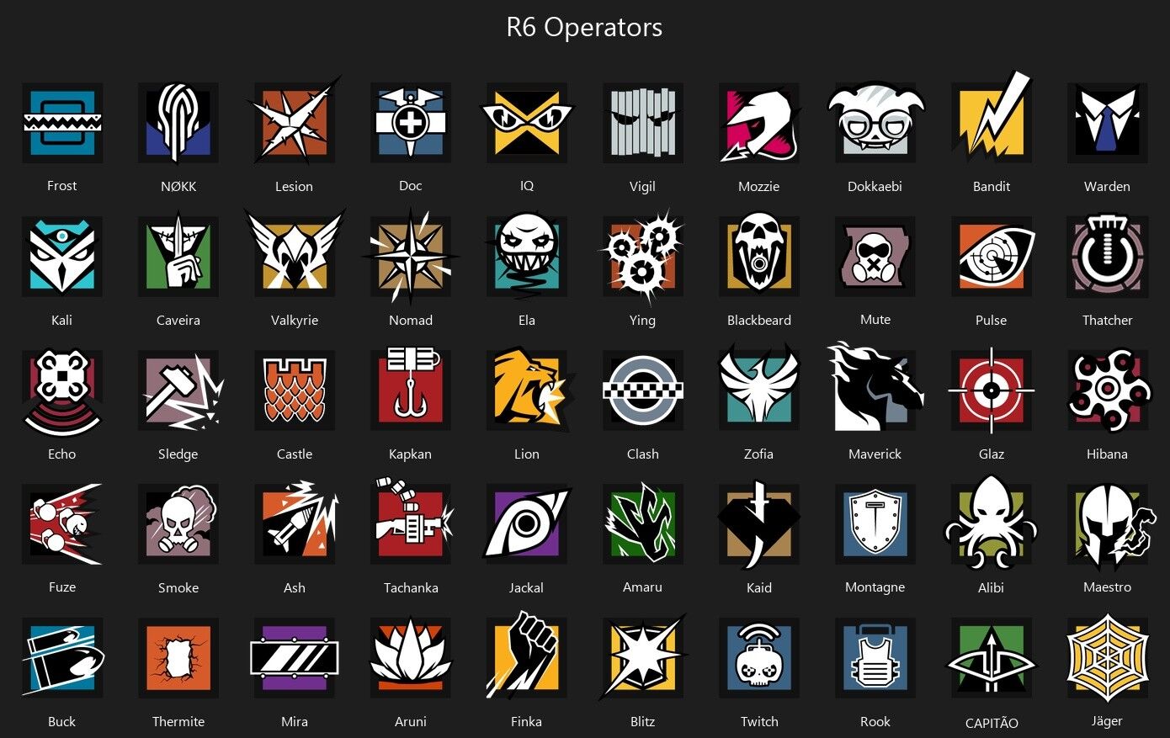Image resolution: width=1170 pixels, height=738 pixels.
Task: Choose Glaz's red crosshair icon
Action: point(992,390)
